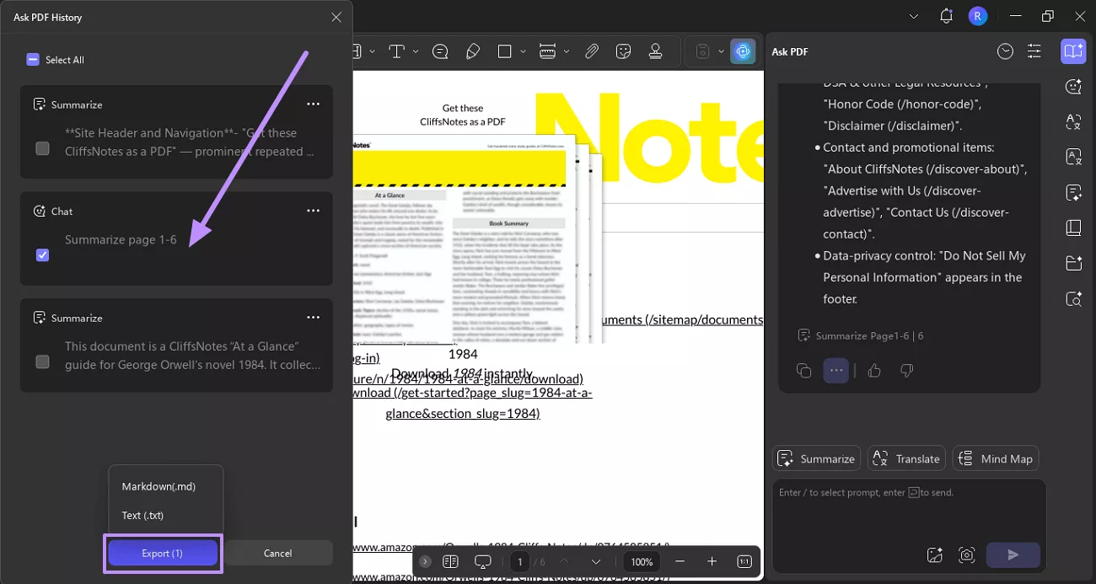1096x584 pixels.
Task: Select the Comment annotation tool
Action: [440, 51]
